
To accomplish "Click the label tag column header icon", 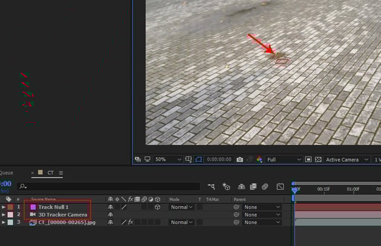I will pyautogui.click(x=8, y=199).
